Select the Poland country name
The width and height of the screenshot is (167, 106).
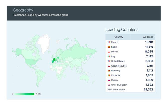[115, 52]
